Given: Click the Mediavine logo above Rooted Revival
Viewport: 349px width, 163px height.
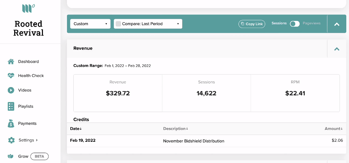Looking at the screenshot, I should click(28, 8).
